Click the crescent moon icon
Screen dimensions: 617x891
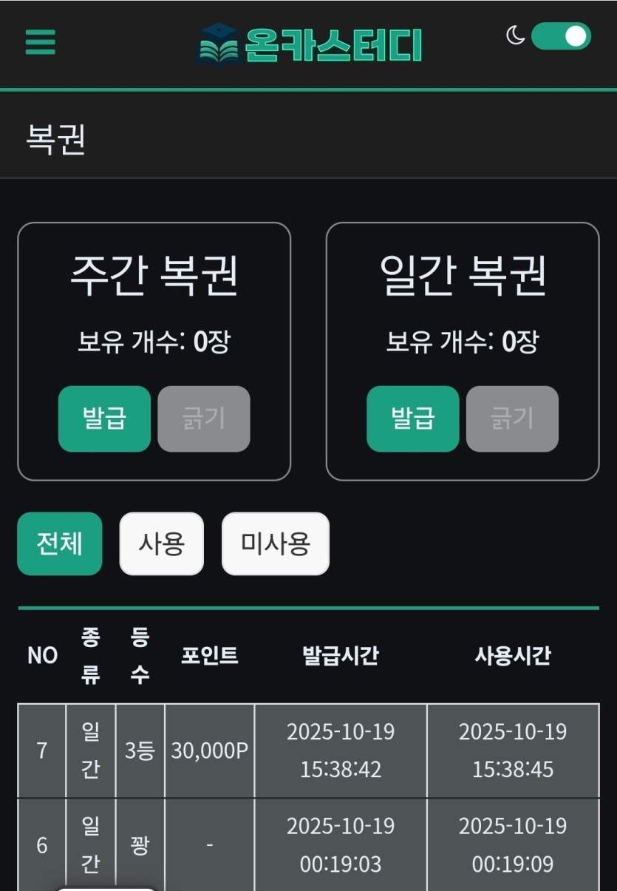[x=515, y=35]
